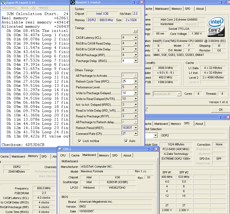This screenshot has height=214, width=230.
Task: Open the Write to Precharge Delayed dropdown
Action: [136, 93]
